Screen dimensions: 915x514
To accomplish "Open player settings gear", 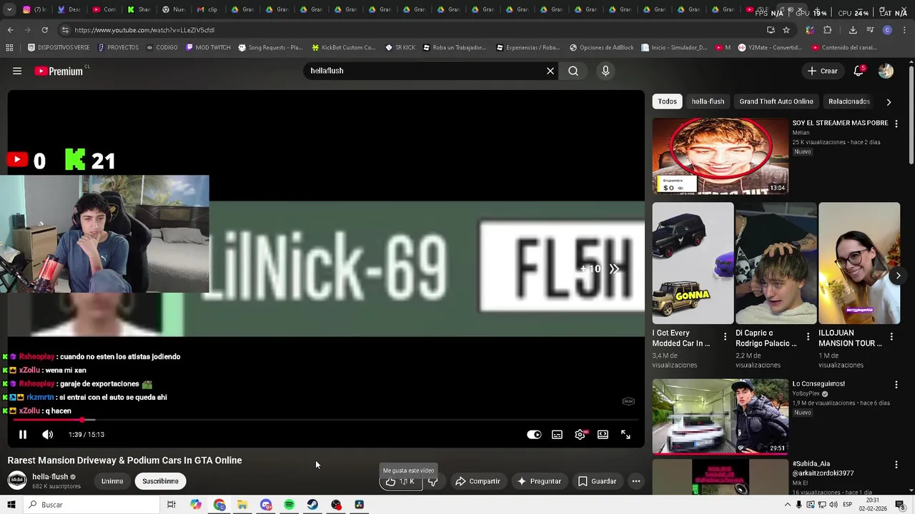I will 580,434.
